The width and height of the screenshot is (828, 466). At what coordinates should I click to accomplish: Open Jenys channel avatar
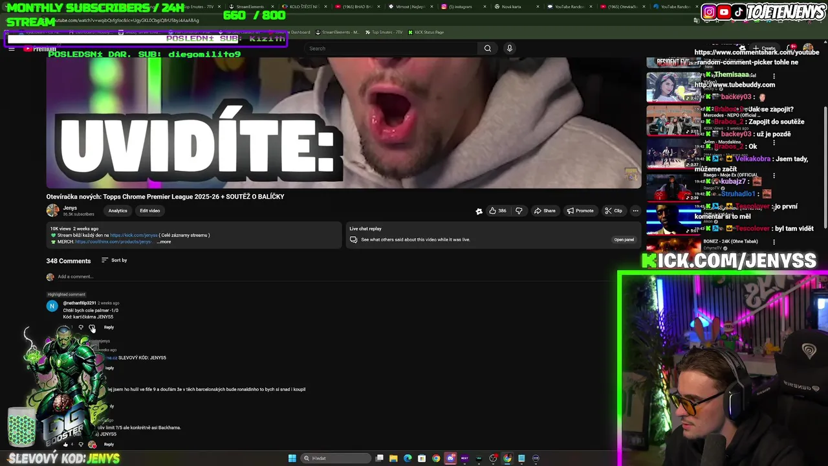[52, 210]
